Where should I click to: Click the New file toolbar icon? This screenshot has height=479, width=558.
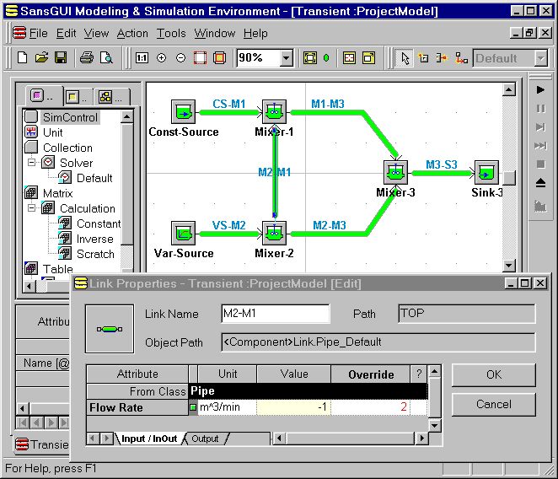(23, 58)
